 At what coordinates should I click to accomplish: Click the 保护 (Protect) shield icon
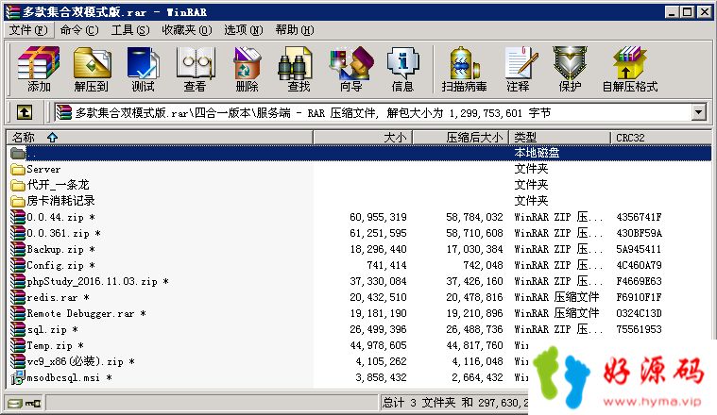click(570, 69)
